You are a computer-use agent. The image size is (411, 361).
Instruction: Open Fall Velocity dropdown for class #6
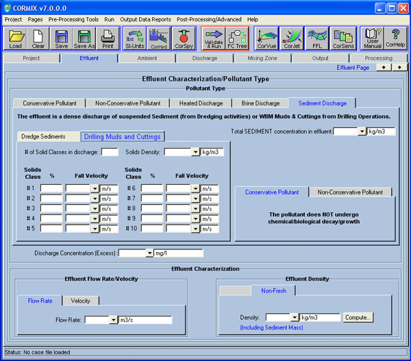click(195, 188)
